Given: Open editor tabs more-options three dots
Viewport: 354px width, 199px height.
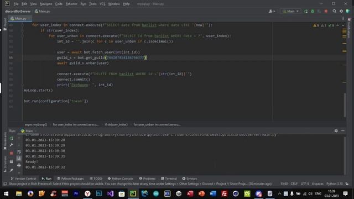Looking at the screenshot, I should (343, 18).
